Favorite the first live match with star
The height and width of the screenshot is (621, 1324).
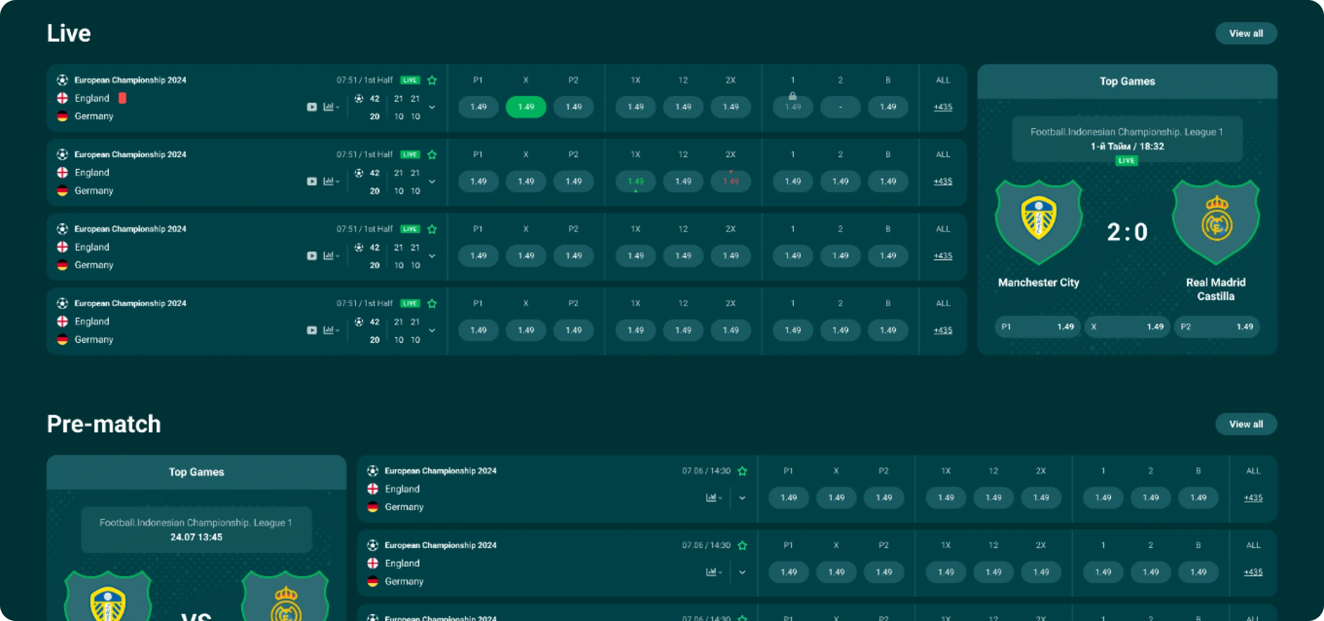tap(432, 81)
